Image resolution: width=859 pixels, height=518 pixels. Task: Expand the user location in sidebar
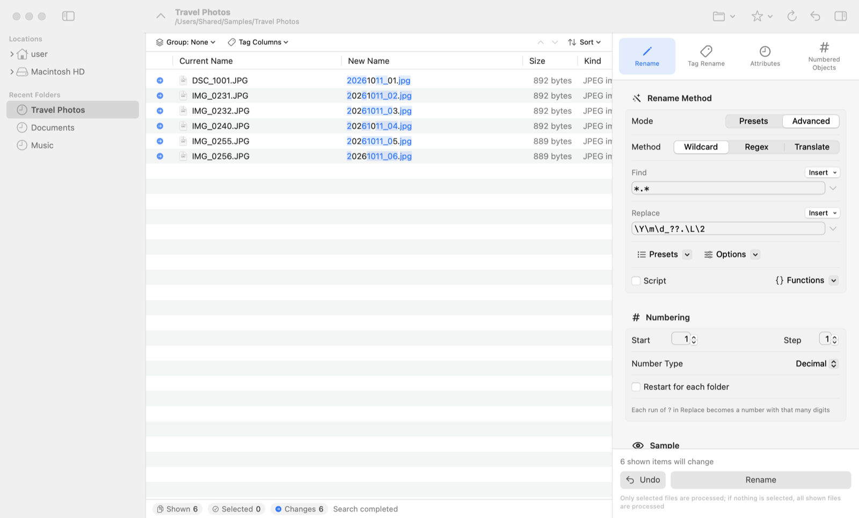(12, 54)
